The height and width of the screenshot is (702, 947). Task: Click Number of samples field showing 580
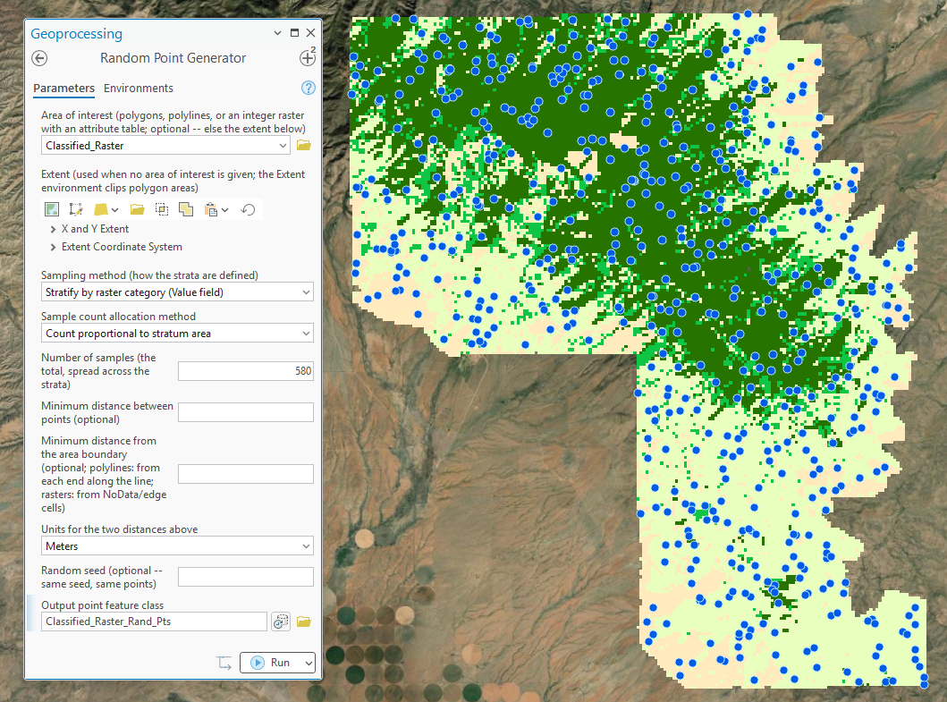click(246, 371)
